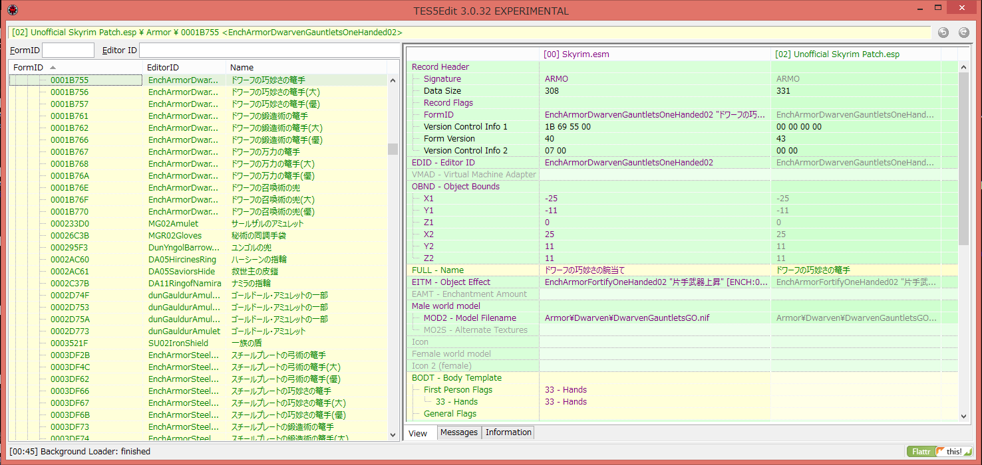This screenshot has height=465, width=982.
Task: Click the Data Size value 331
Action: pos(783,90)
